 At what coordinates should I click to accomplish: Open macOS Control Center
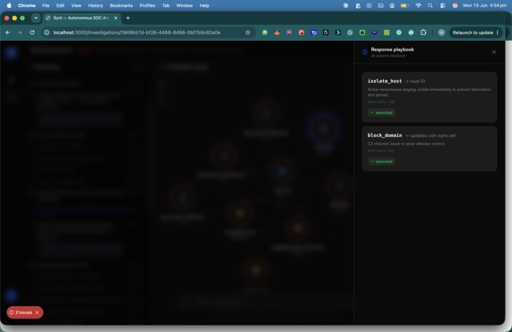[443, 6]
